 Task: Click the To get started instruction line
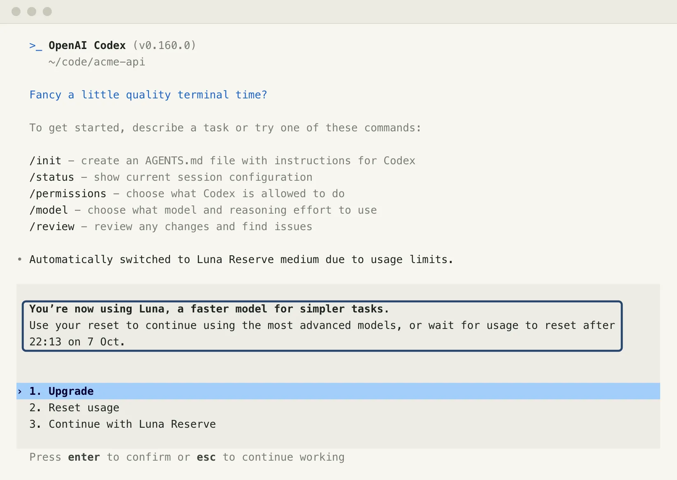tap(225, 128)
